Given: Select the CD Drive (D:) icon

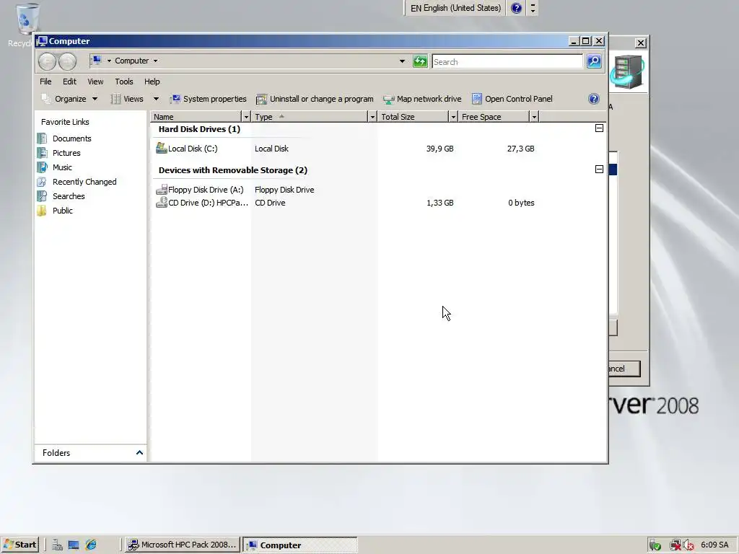Looking at the screenshot, I should [x=161, y=203].
